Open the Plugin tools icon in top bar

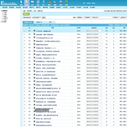tap(49, 3)
